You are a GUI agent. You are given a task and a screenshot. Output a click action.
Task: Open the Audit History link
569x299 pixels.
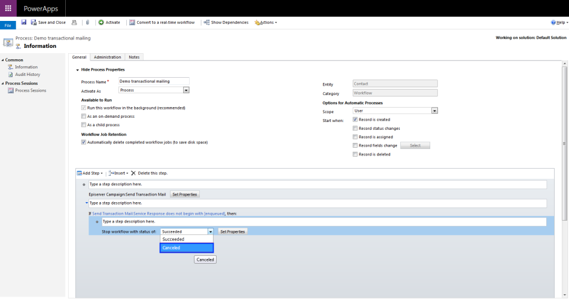pos(28,74)
